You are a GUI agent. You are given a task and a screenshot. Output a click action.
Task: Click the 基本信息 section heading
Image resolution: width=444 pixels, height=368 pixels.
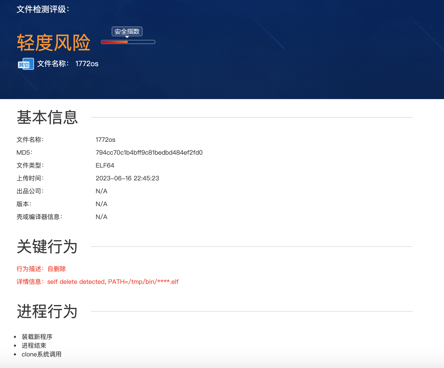point(47,117)
